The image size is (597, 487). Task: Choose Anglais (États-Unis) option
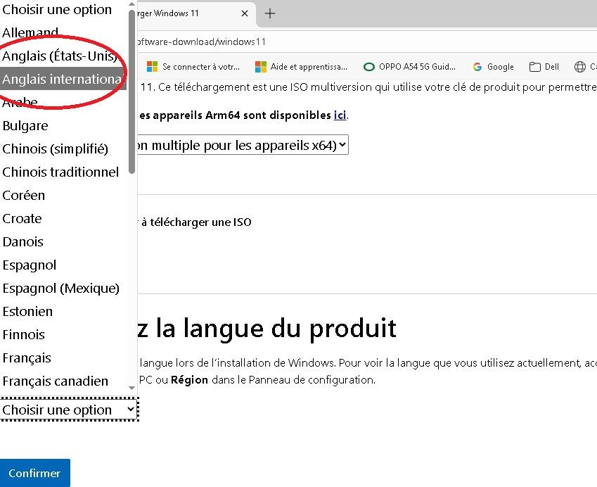(63, 56)
